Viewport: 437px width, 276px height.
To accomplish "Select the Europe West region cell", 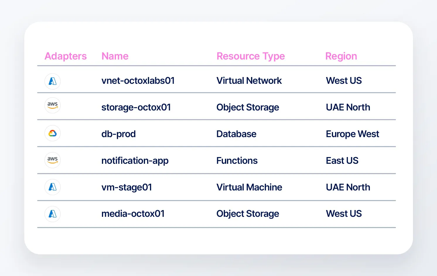I will 352,134.
